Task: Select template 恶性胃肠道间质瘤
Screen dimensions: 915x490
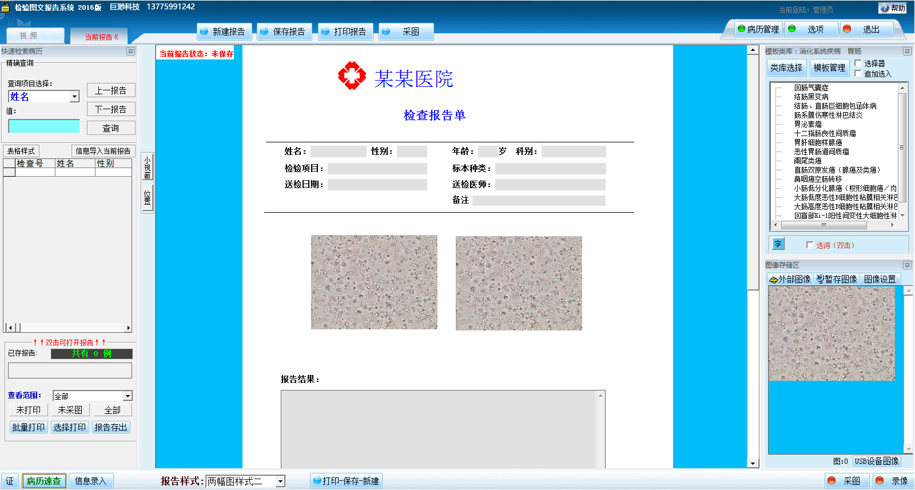Action: (x=821, y=152)
